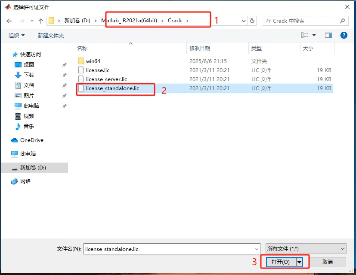Click 取消 button
This screenshot has height=275, width=356.
pyautogui.click(x=328, y=262)
